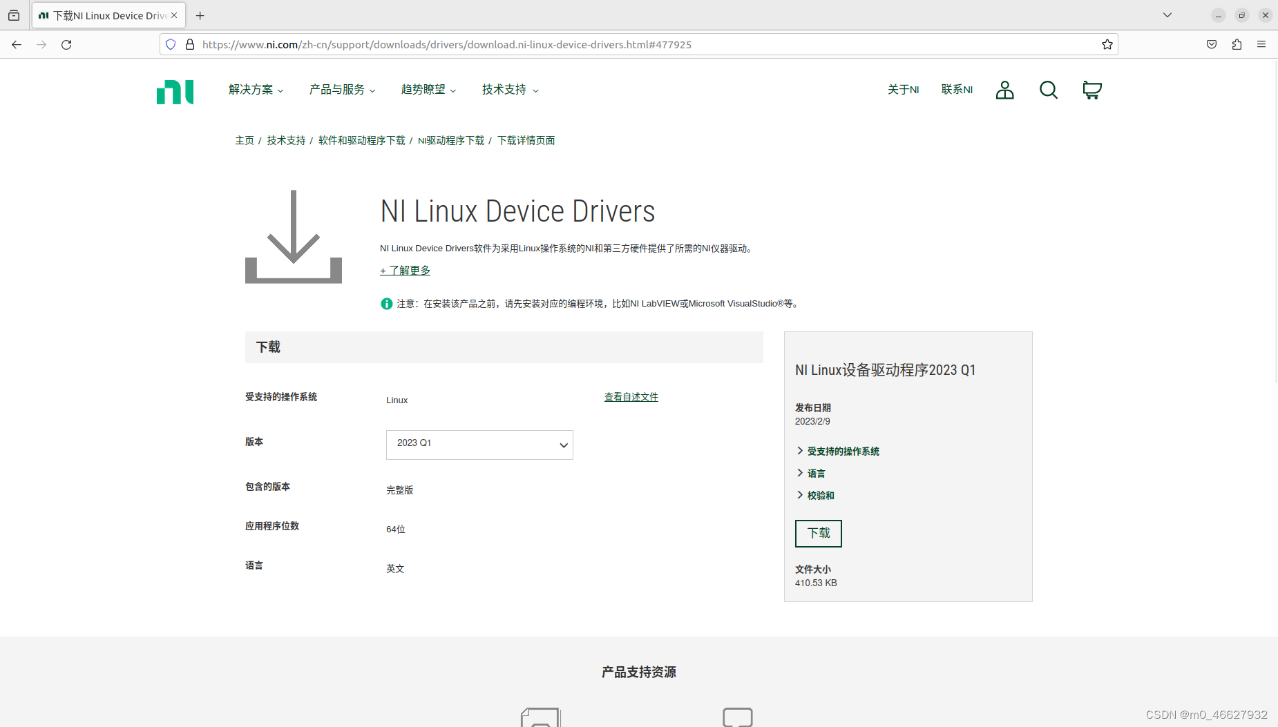Screen dimensions: 1278x727
Task: Open the 解决方案 menu
Action: (256, 90)
